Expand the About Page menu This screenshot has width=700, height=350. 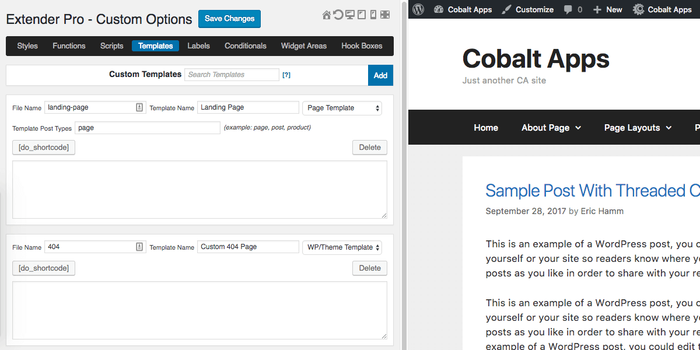pyautogui.click(x=551, y=128)
